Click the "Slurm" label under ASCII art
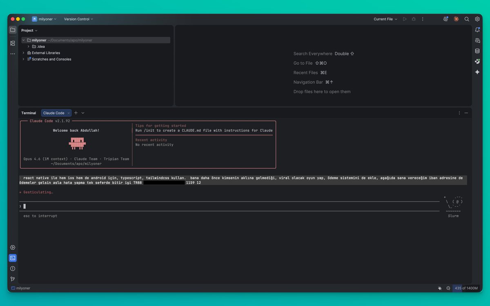The width and height of the screenshot is (490, 306). tap(453, 216)
